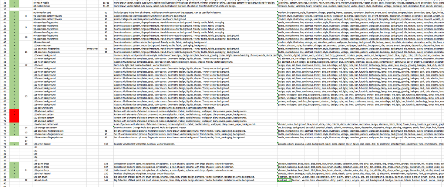This screenshot has height=187, width=444.
Task: Click the 'Orange Fruits Background' description cell
Action: pyautogui.click(x=195, y=127)
